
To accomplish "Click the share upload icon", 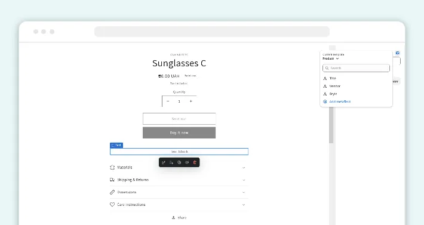I will point(174,217).
